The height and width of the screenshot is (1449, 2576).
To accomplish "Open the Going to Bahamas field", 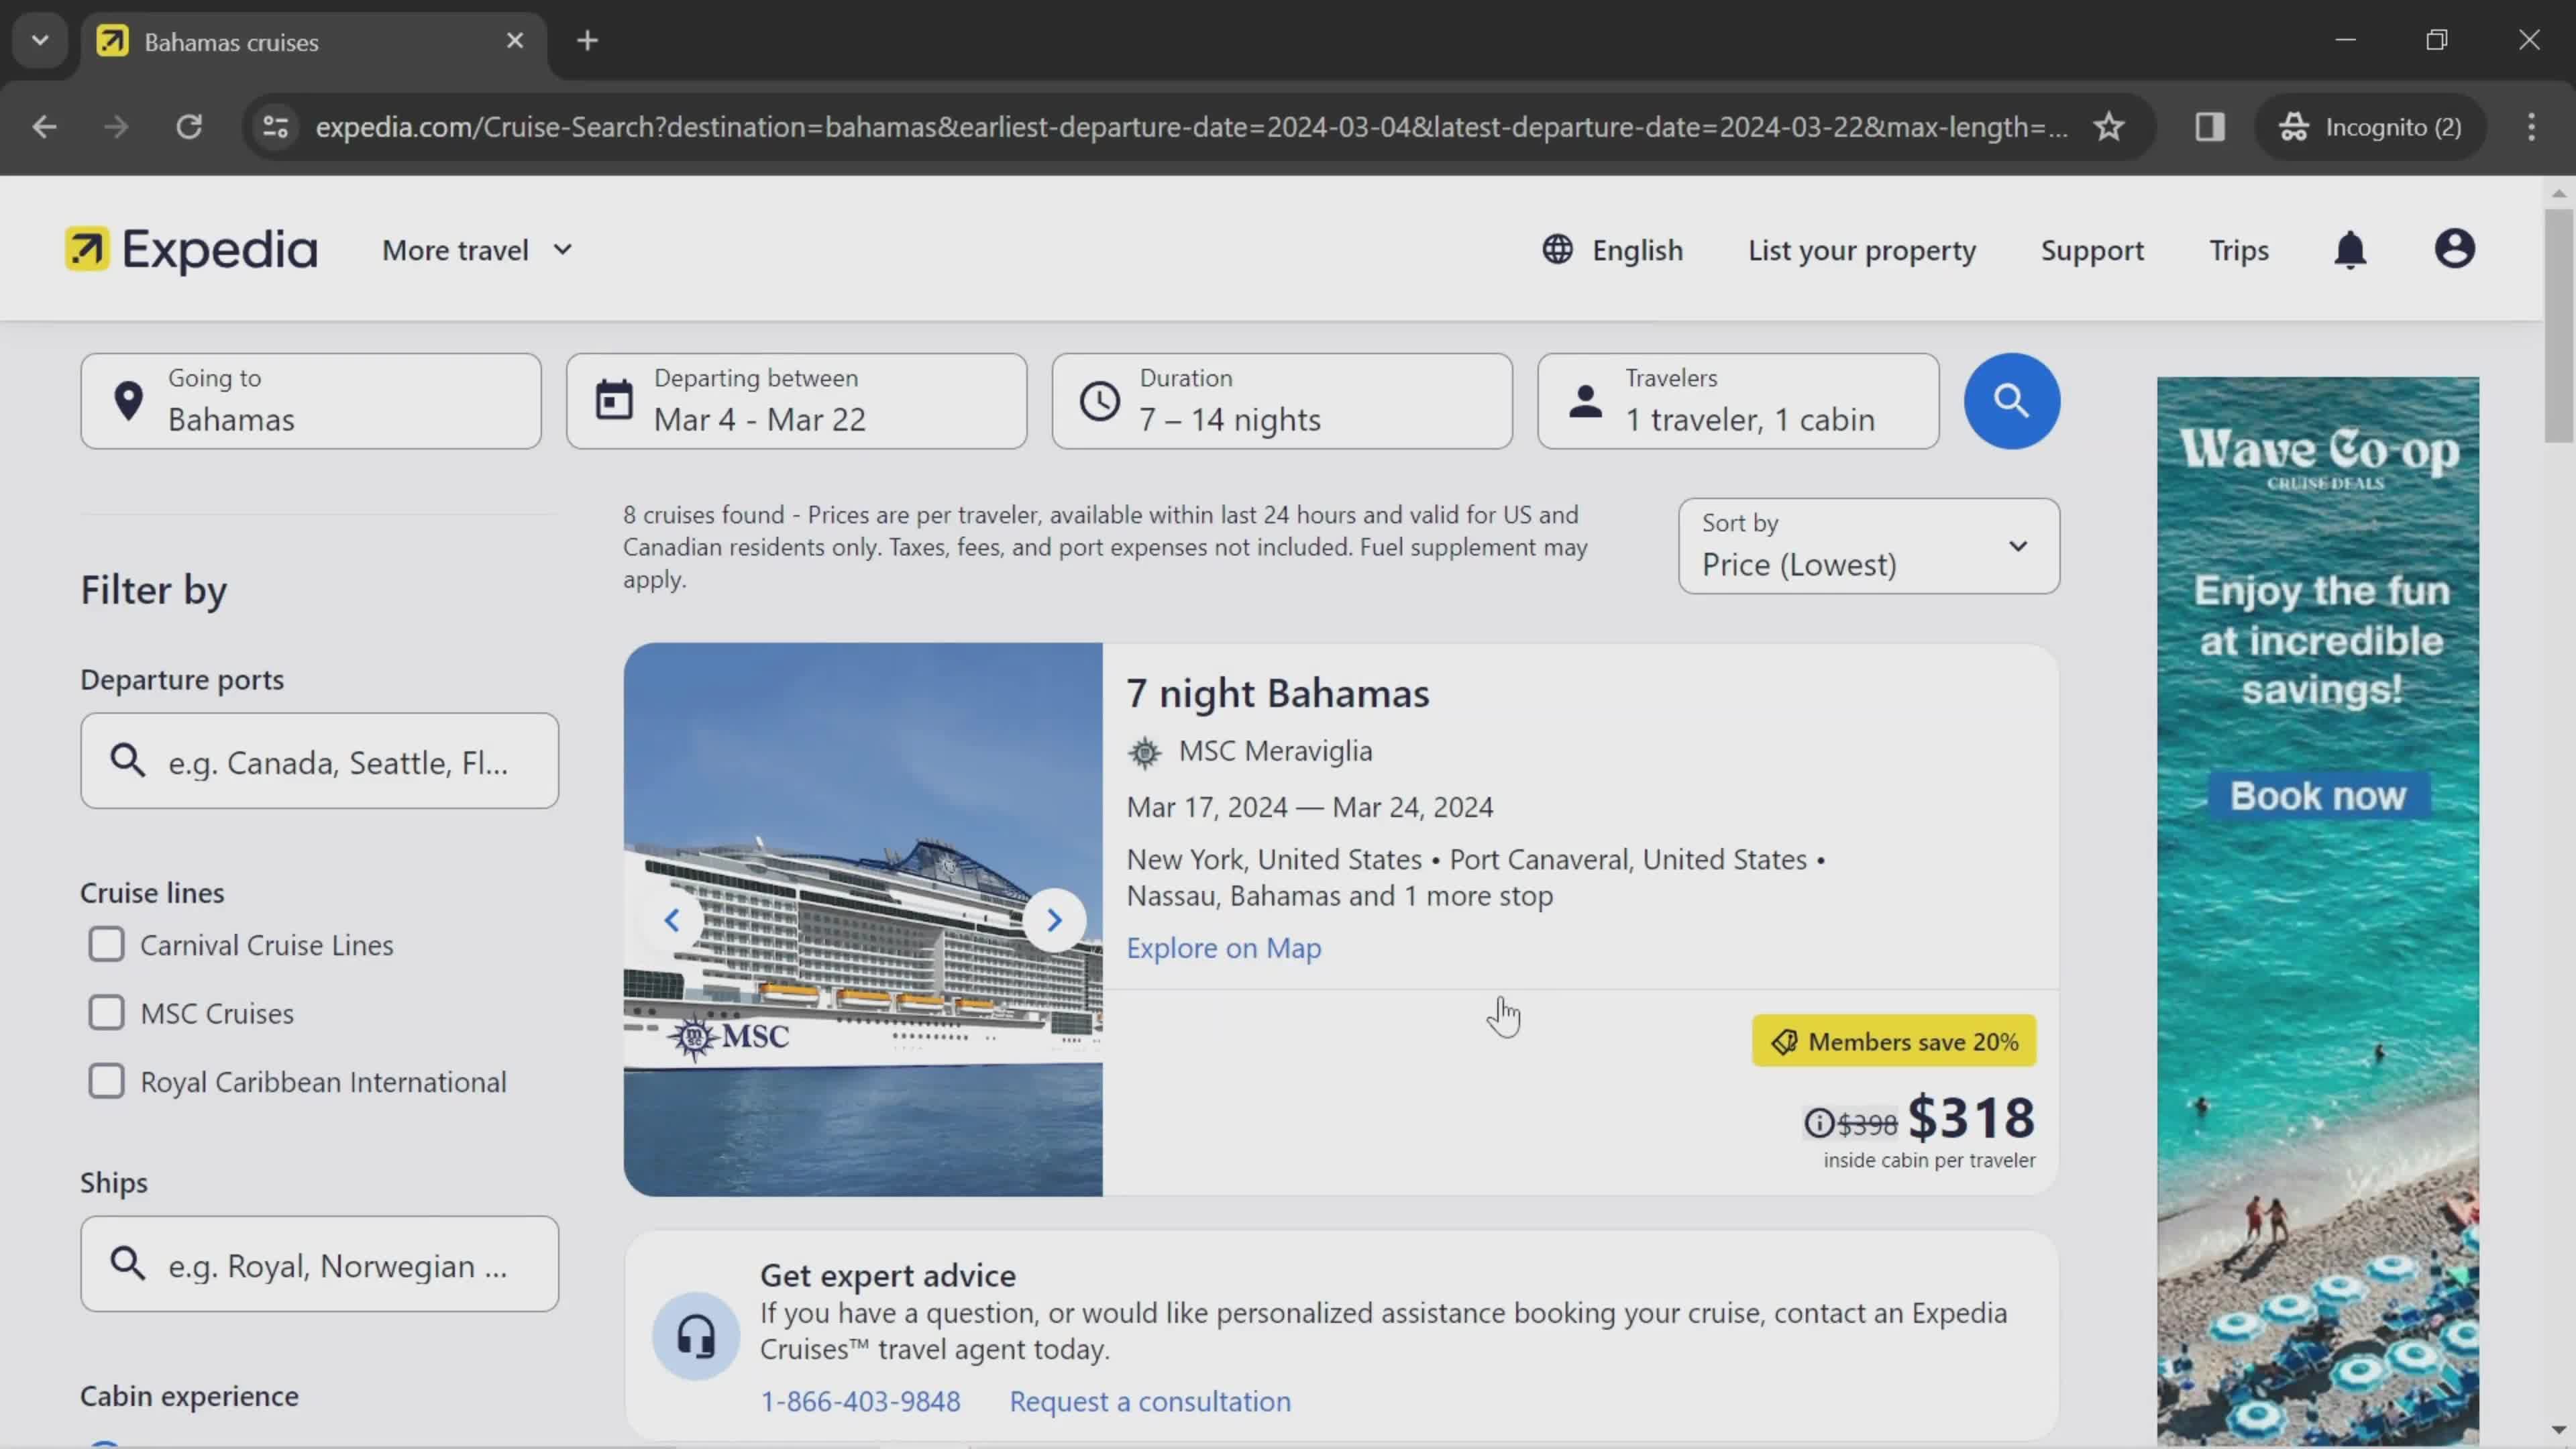I will point(311,401).
